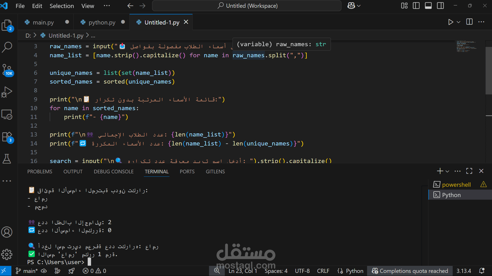Split the editor to the right

469,22
